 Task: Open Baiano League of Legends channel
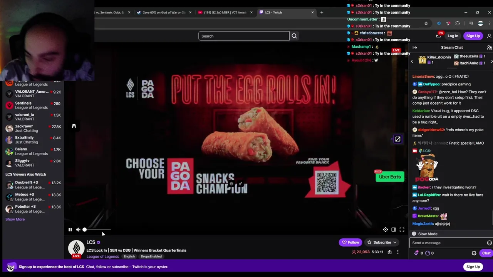coord(33,151)
